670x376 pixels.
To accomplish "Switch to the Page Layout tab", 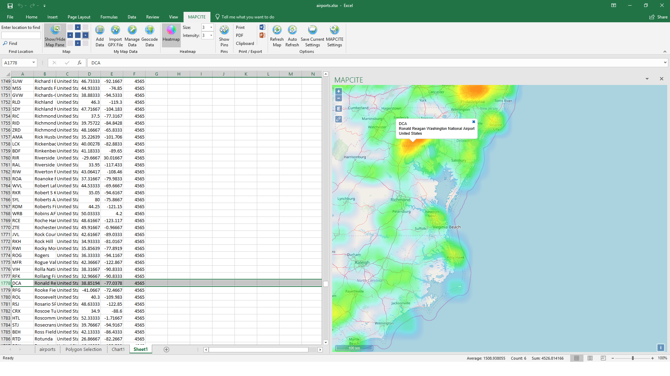I will [x=79, y=17].
